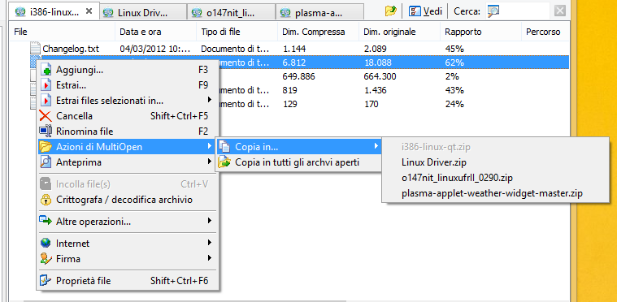Click the Altre operazioni arrow icon
Viewport: 617px width, 302px height.
tap(46, 221)
